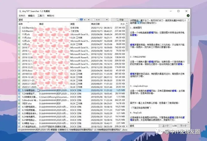Click the green checkmark index status icon

pos(188,16)
